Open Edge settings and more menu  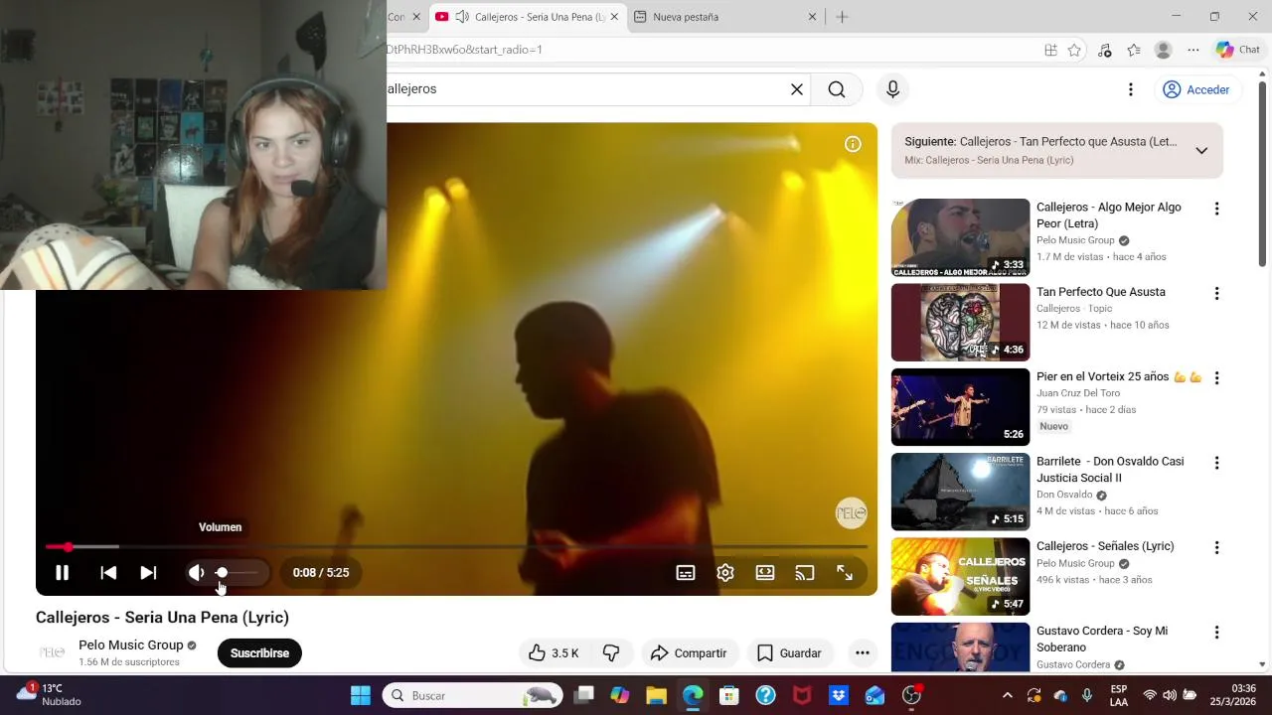1193,50
